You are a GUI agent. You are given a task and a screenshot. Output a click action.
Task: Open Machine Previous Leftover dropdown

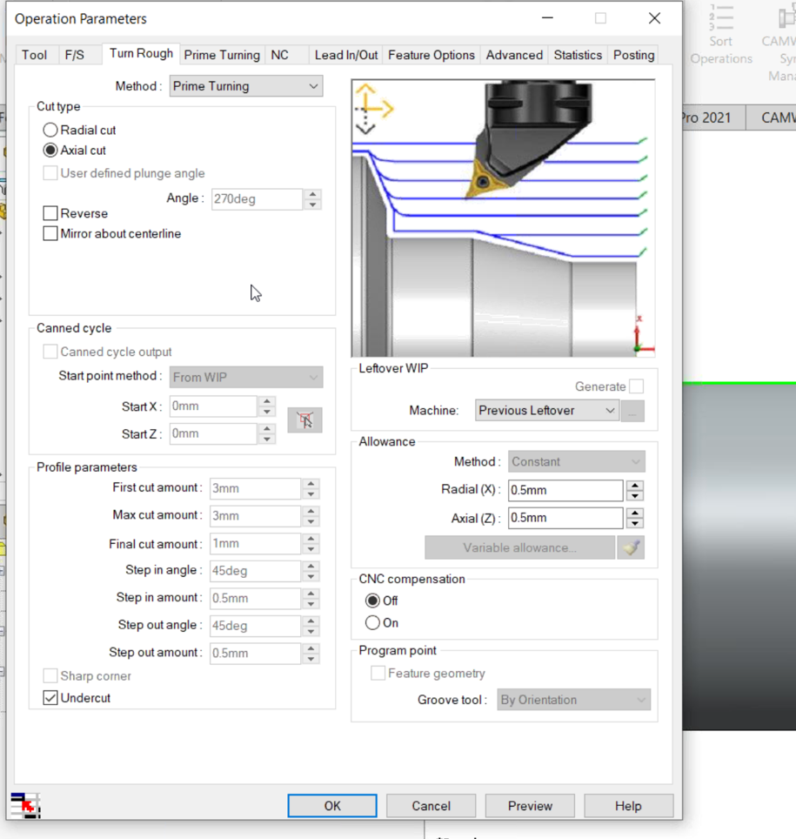(547, 411)
